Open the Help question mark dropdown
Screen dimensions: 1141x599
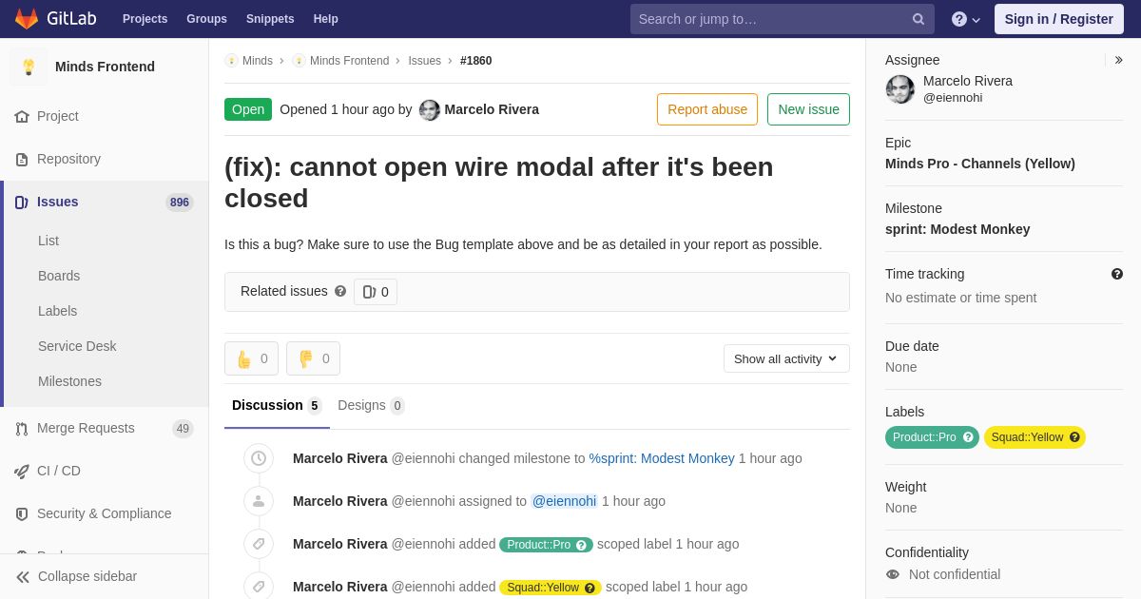(966, 19)
